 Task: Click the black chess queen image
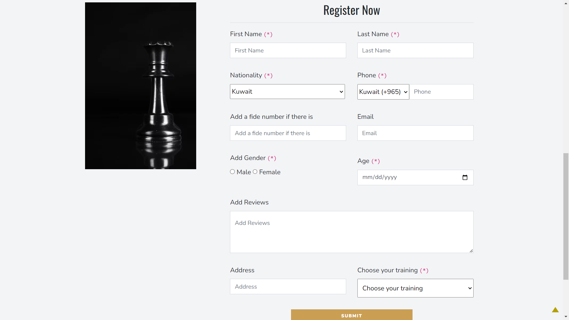point(140,86)
